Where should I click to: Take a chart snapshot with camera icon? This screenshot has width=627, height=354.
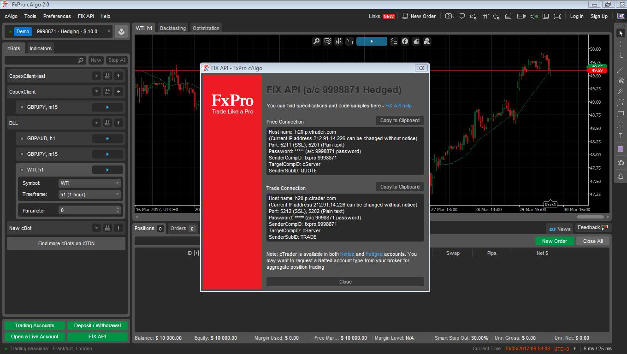pos(621,163)
